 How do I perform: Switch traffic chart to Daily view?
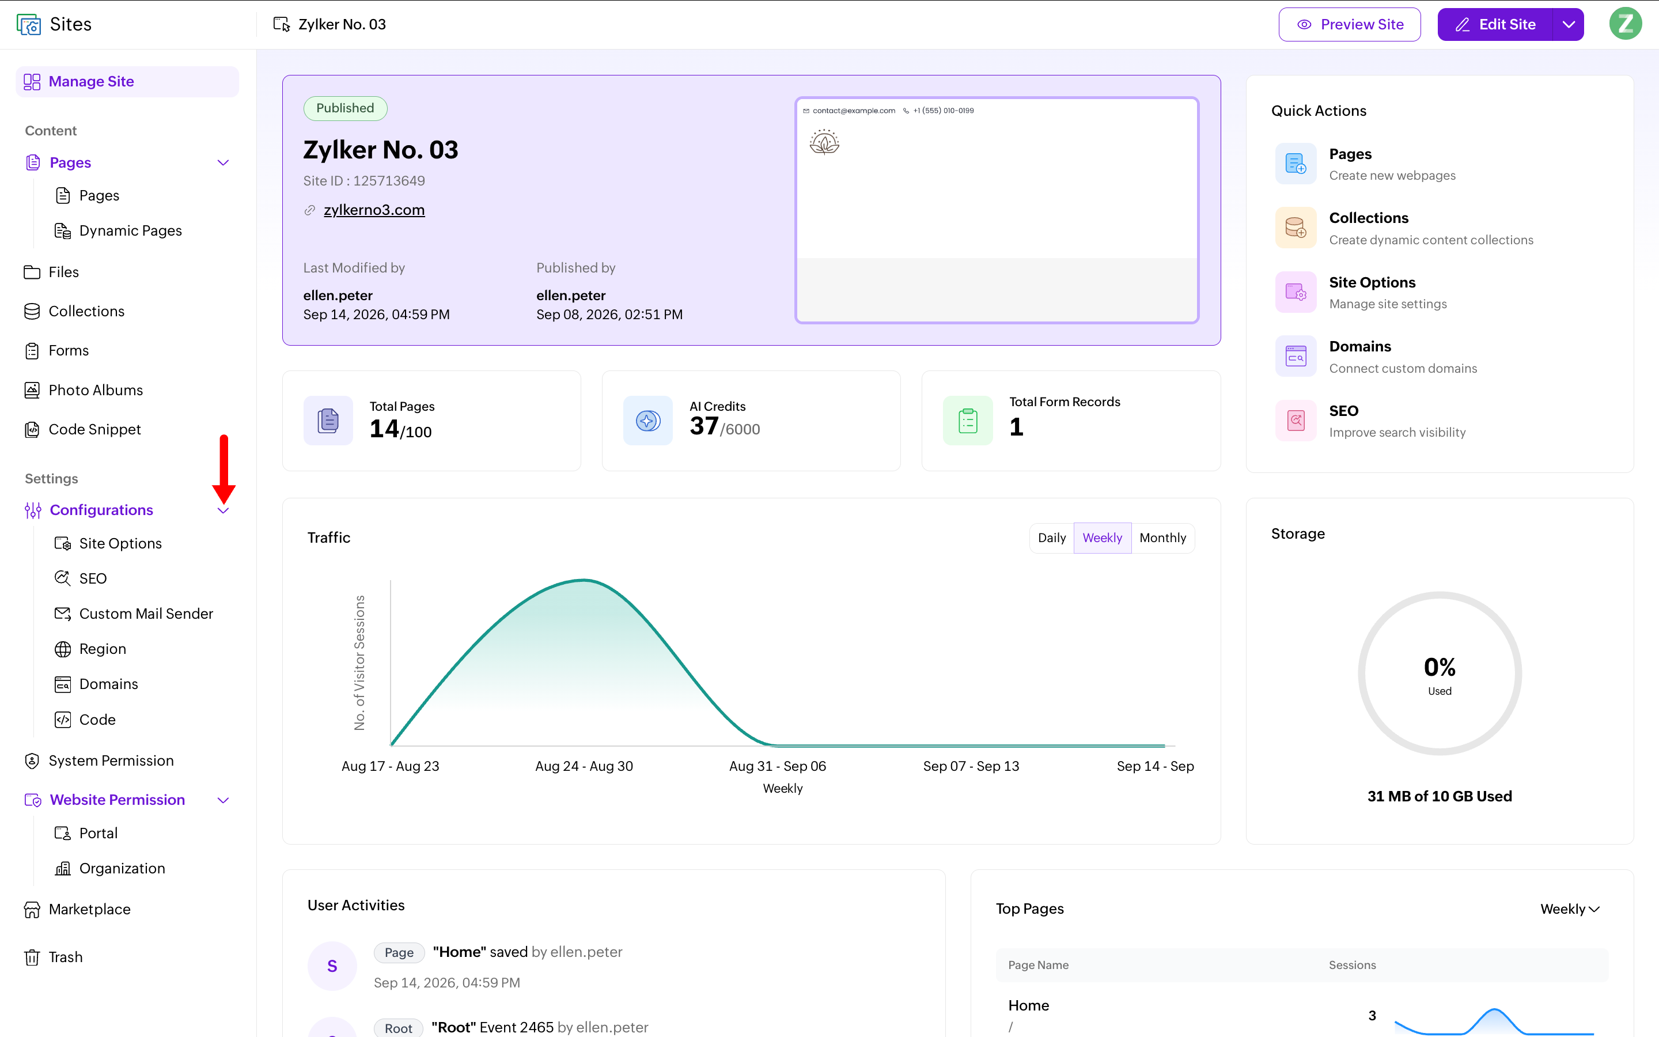pos(1052,538)
